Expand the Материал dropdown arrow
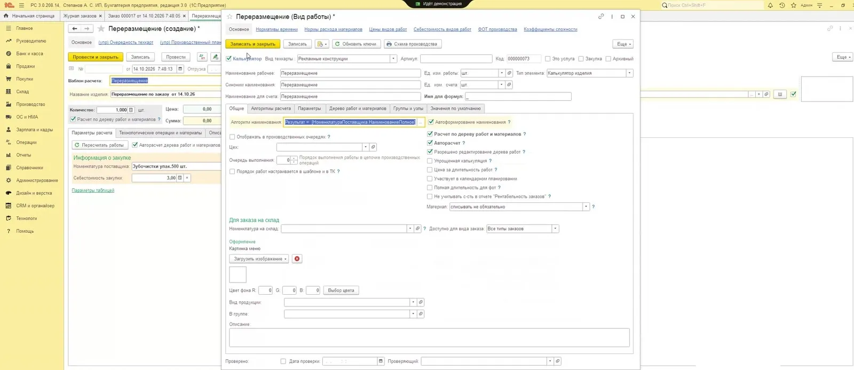The image size is (854, 370). coord(586,207)
